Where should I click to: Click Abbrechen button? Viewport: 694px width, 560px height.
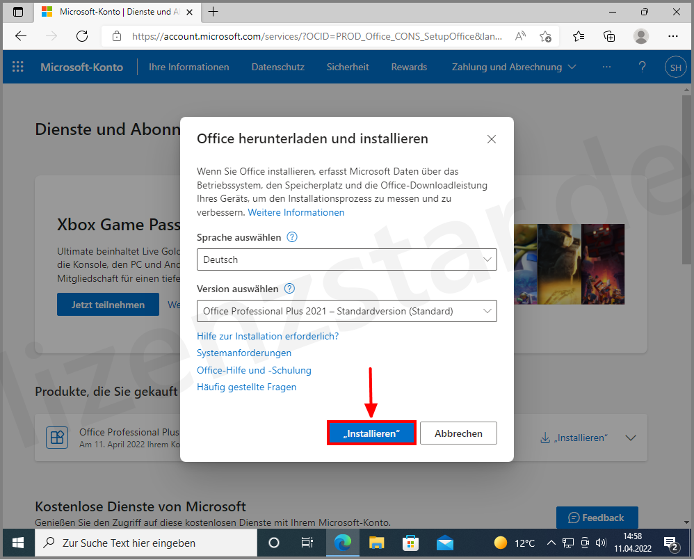[458, 433]
